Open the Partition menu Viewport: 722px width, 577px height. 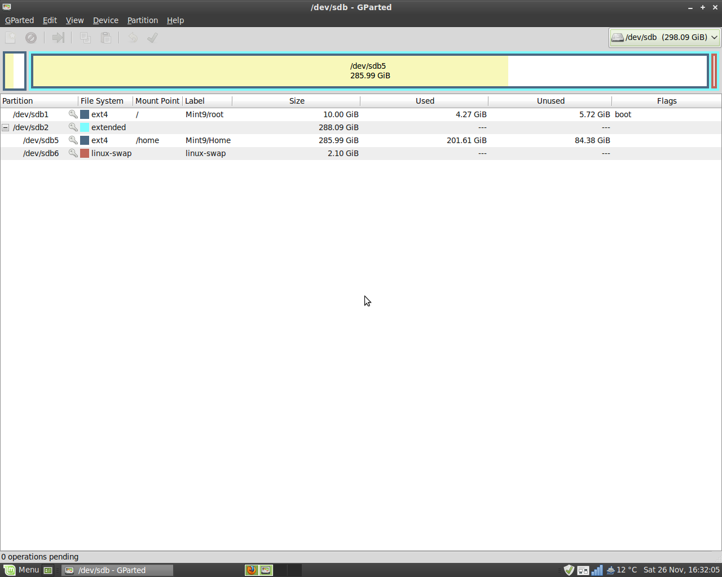click(x=142, y=20)
